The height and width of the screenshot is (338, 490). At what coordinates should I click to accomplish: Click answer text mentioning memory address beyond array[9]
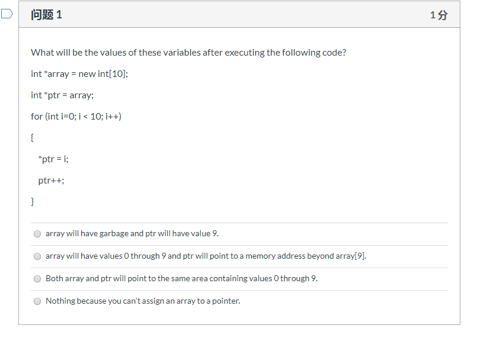pyautogui.click(x=206, y=256)
